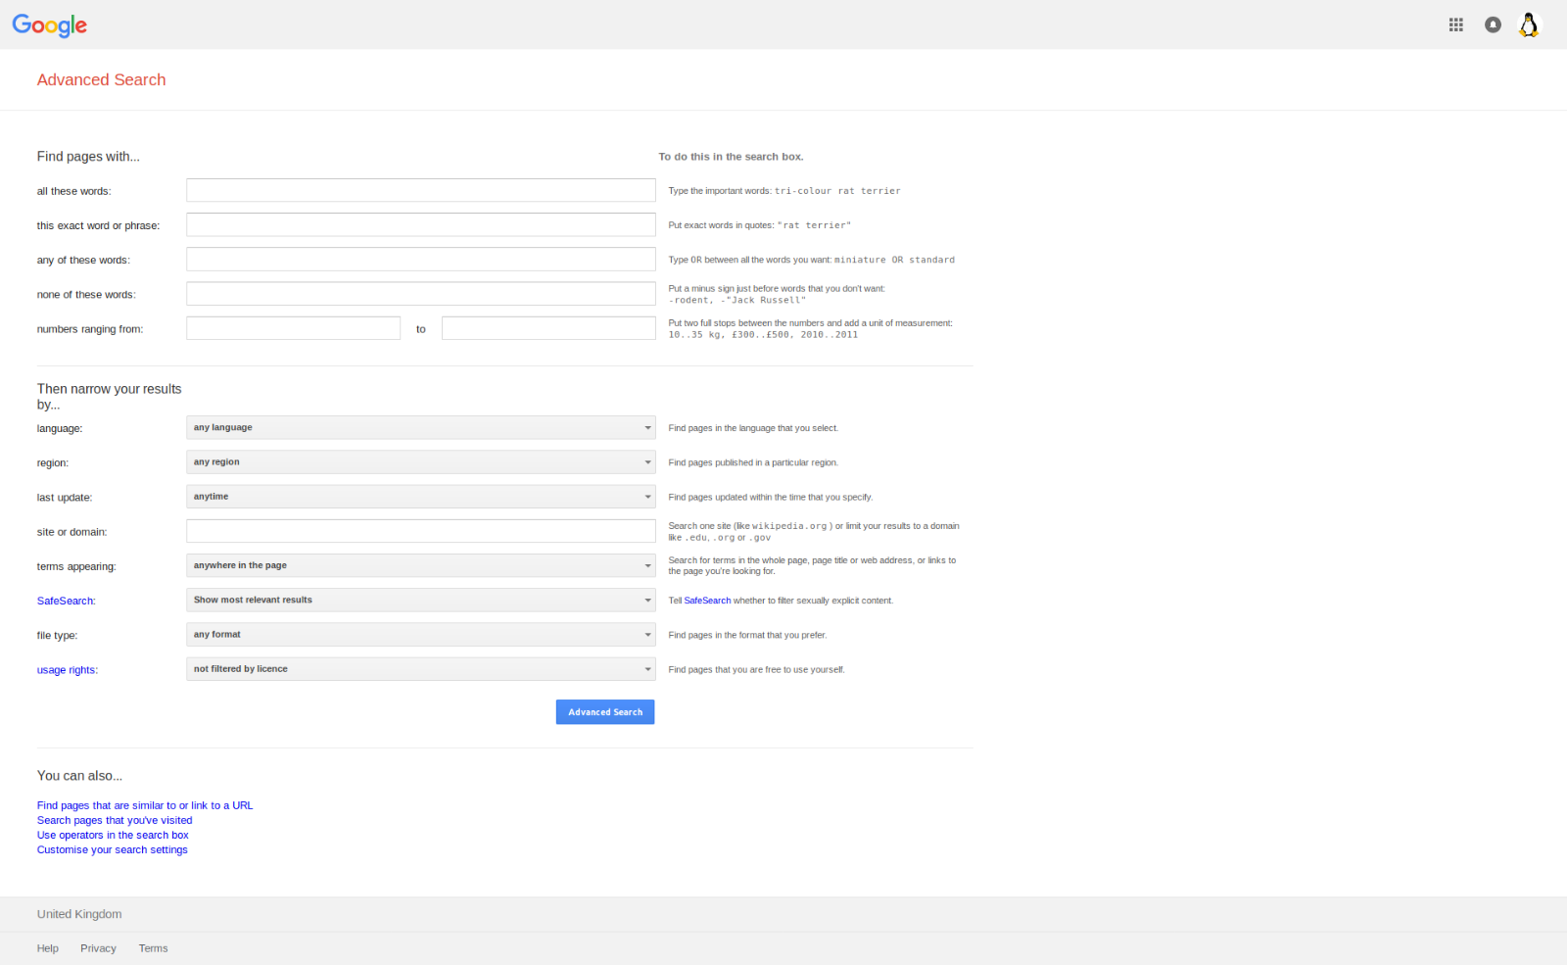This screenshot has width=1567, height=965.
Task: Click 'Find pages published in a particular region.'
Action: tap(753, 462)
